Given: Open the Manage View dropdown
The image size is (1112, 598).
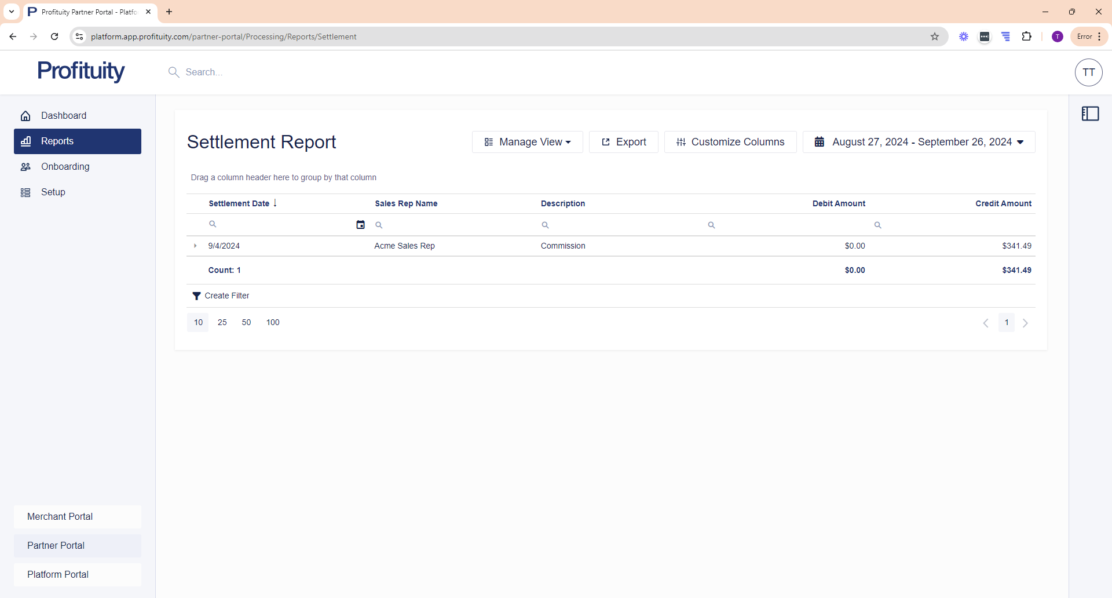Looking at the screenshot, I should pyautogui.click(x=527, y=142).
